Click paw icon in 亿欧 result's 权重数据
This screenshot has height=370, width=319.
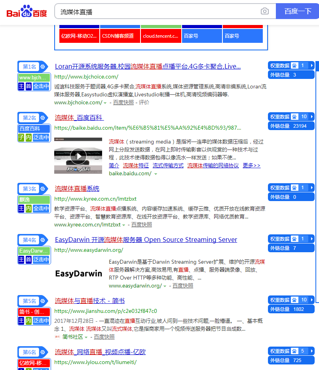coord(294,351)
